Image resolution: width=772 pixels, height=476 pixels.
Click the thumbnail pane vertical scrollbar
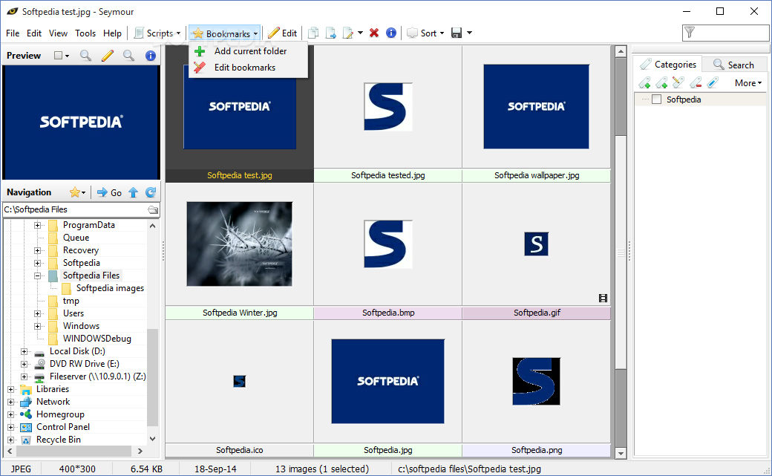(x=621, y=252)
